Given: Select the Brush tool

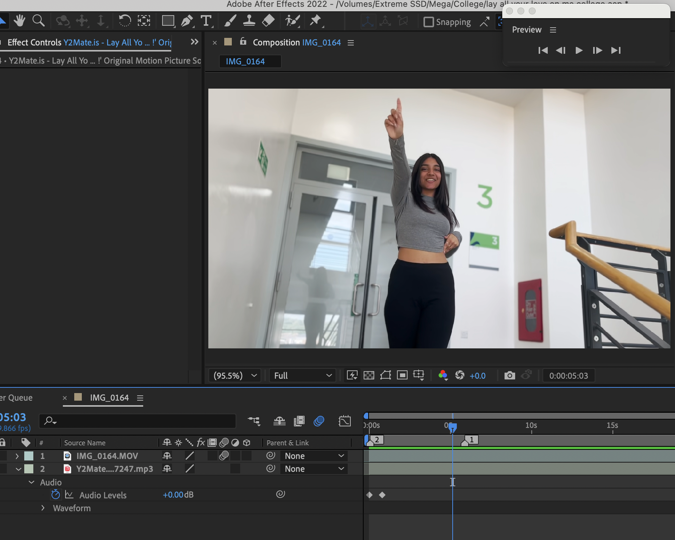Looking at the screenshot, I should pyautogui.click(x=230, y=20).
